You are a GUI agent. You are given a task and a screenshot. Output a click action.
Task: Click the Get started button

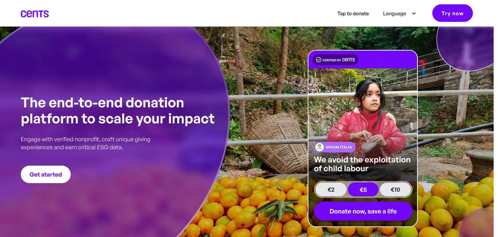[x=46, y=174]
